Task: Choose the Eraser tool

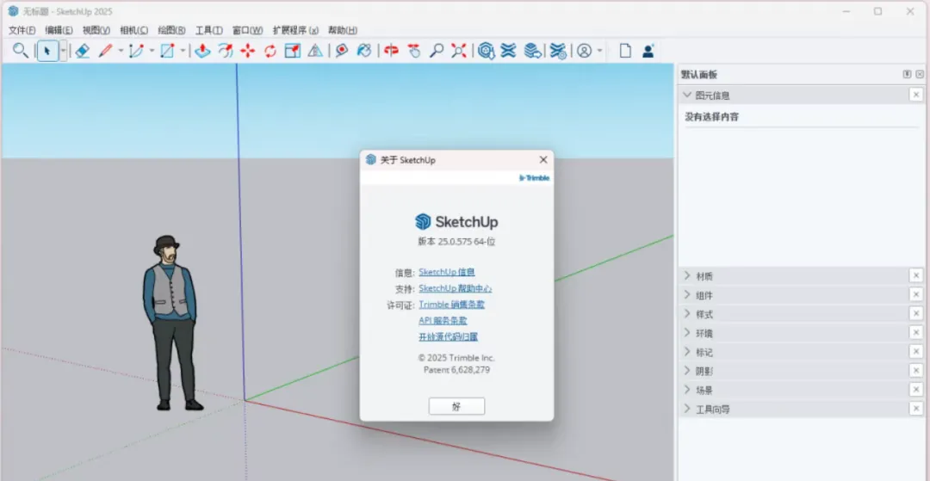Action: point(83,51)
